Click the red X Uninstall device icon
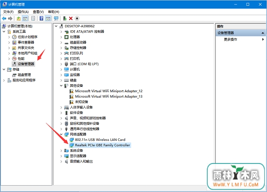Screen dimensions: 267x192 [x=71, y=18]
